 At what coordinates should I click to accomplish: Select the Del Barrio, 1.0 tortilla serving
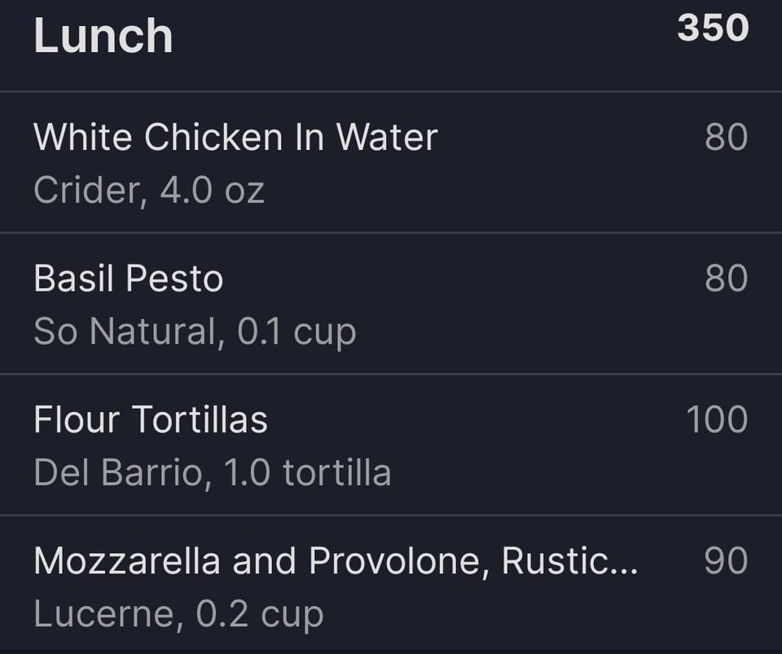click(x=212, y=472)
